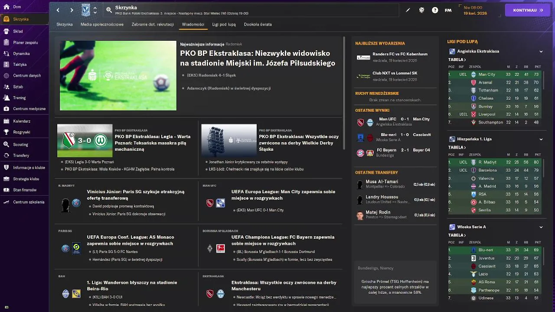Go back with the left arrow
555x312 pixels.
point(58,10)
